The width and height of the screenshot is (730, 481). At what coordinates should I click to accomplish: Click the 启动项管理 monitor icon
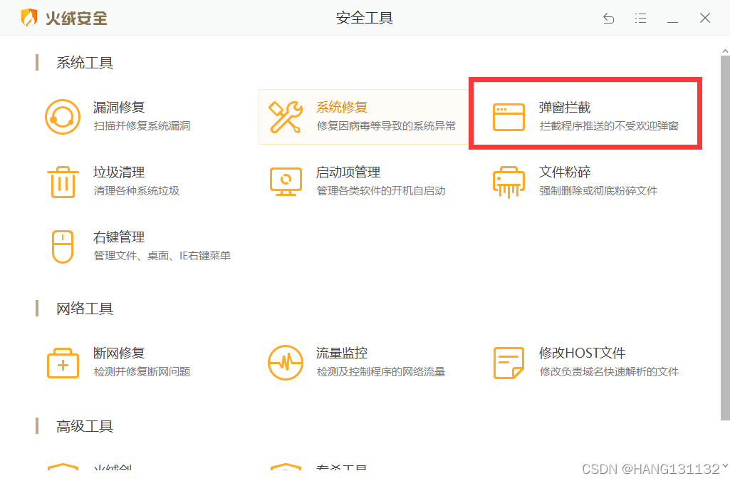click(286, 182)
